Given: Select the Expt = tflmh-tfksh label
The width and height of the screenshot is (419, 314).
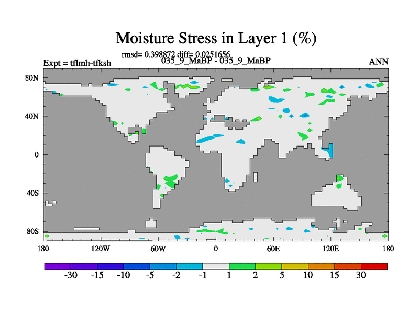Looking at the screenshot, I should (77, 63).
